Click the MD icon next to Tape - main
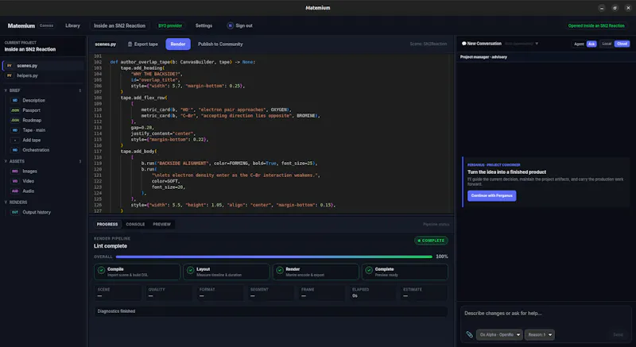The width and height of the screenshot is (636, 347). pos(15,130)
